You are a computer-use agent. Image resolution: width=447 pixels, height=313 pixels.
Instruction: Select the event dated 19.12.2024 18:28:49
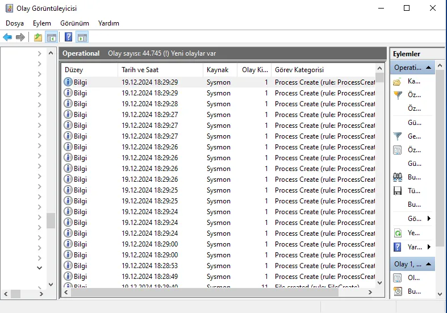219,277
